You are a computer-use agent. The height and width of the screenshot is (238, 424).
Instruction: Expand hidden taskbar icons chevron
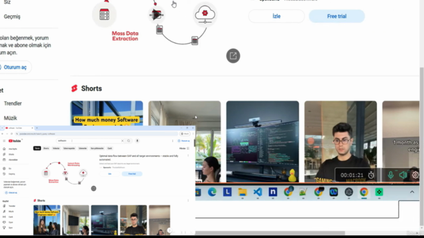412,192
